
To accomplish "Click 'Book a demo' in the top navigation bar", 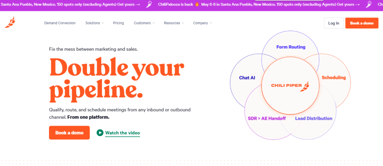I will point(362,23).
